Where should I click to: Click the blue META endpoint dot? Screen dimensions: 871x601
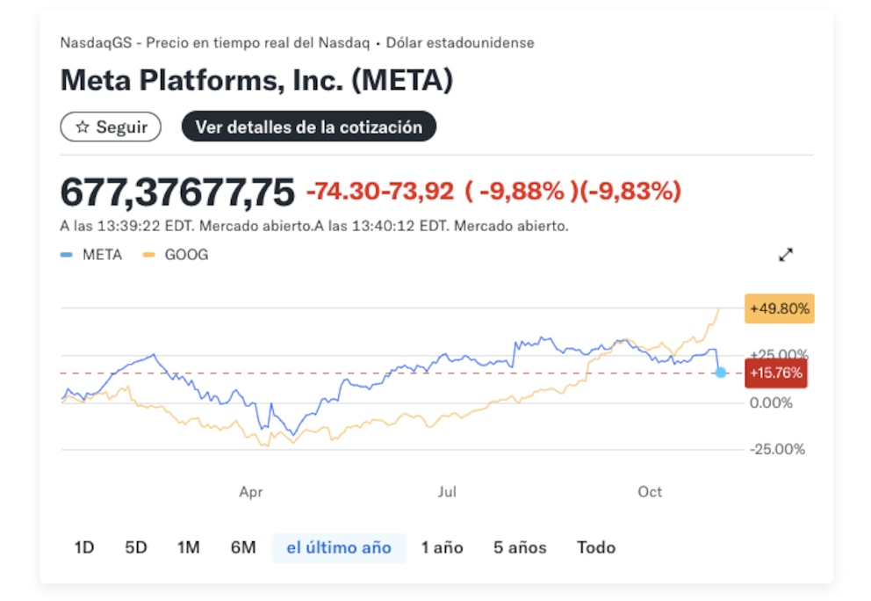tap(721, 373)
